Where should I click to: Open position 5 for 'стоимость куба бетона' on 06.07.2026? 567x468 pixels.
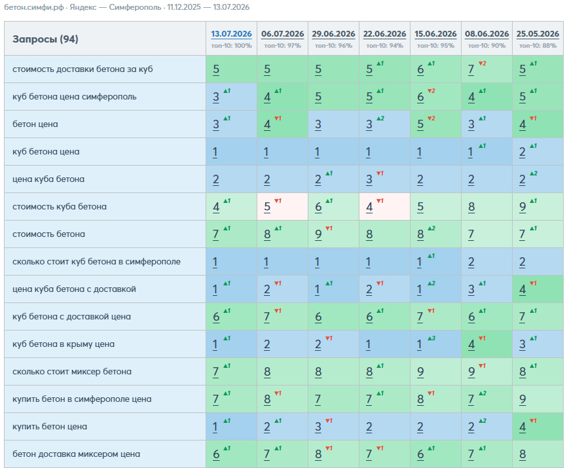pyautogui.click(x=267, y=207)
